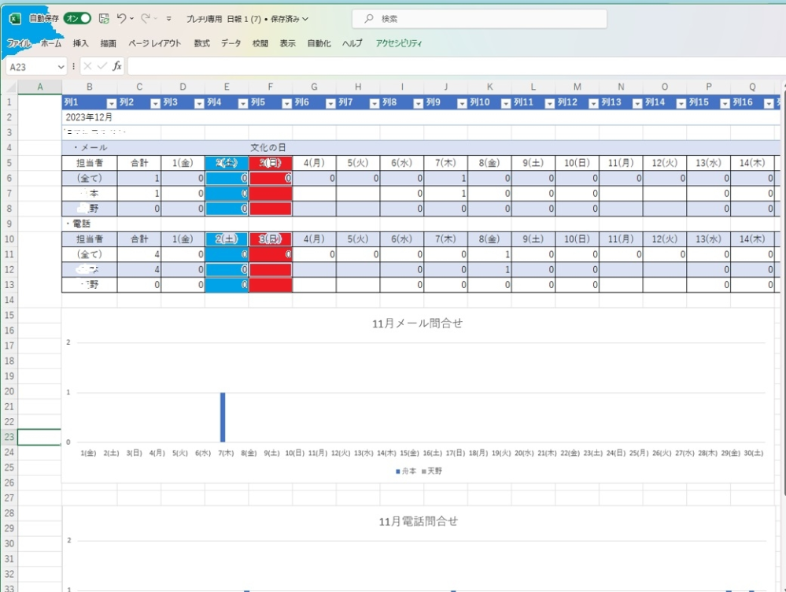Select the 合計 header in row 5
This screenshot has width=786, height=592.
tap(139, 163)
